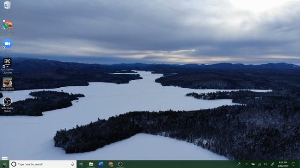The width and height of the screenshot is (300, 168).
Task: Open the People icon in the tray
Action: click(x=239, y=164)
